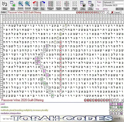Select the Identify word tool icon
124x122 pixels.
[59, 4]
